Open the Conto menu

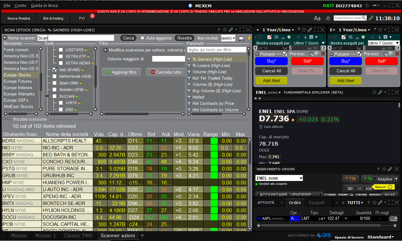pos(21,6)
